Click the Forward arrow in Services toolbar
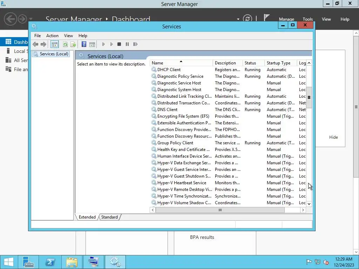The image size is (359, 269). [43, 44]
